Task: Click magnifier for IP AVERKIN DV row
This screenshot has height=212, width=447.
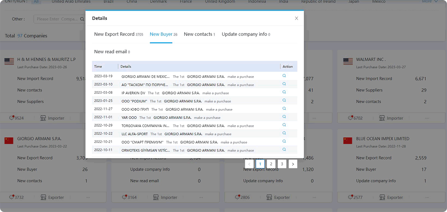Action: coord(284,92)
